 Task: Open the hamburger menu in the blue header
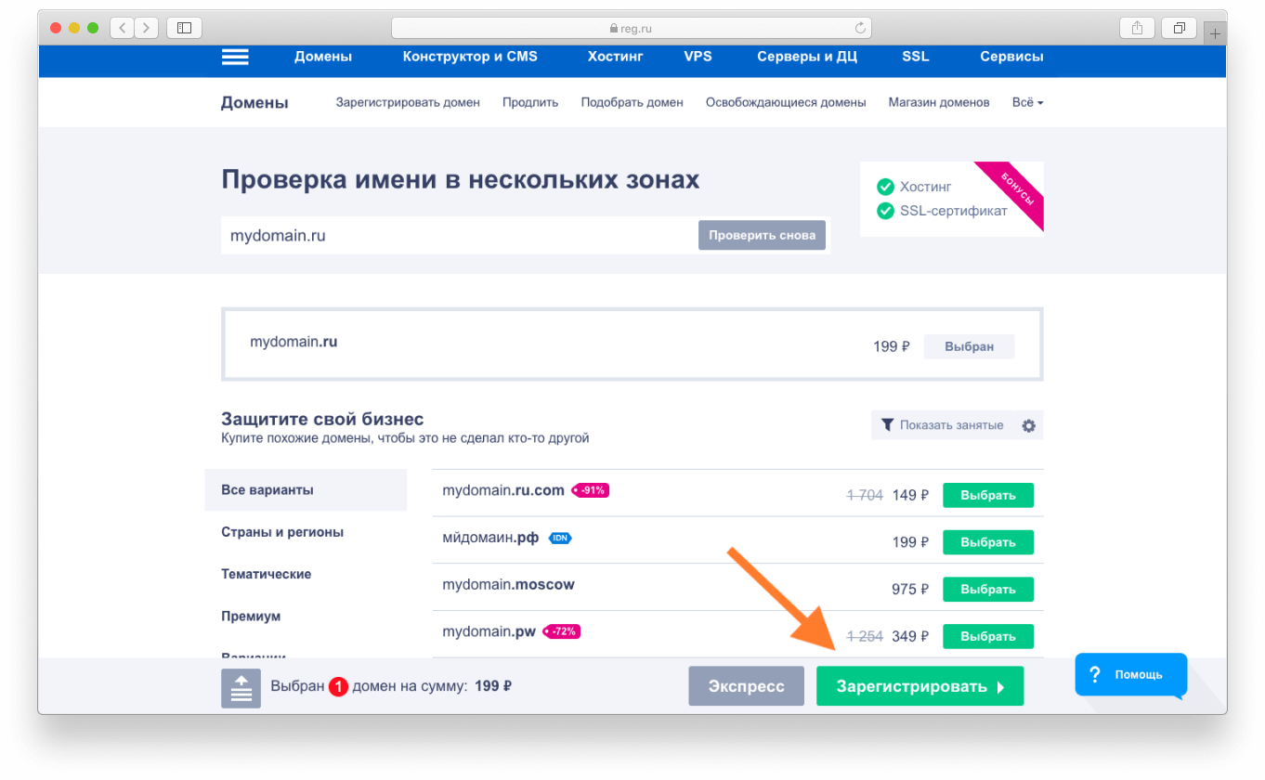coord(235,57)
